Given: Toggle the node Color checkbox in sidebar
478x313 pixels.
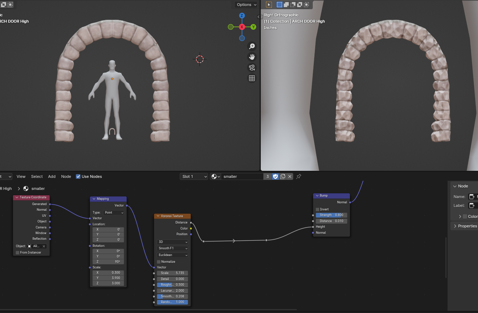Looking at the screenshot, I should [465, 216].
